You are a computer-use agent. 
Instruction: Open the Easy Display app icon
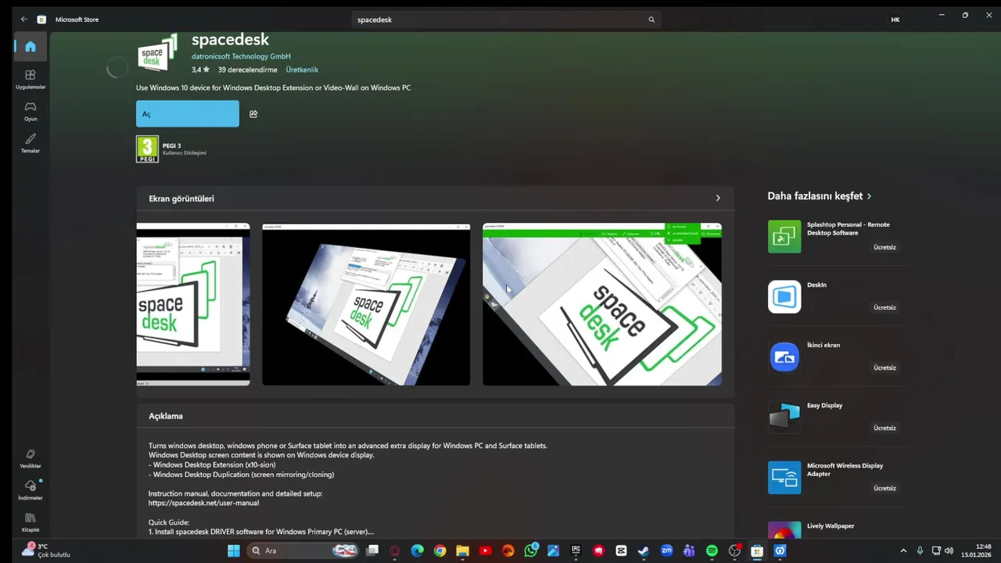784,417
